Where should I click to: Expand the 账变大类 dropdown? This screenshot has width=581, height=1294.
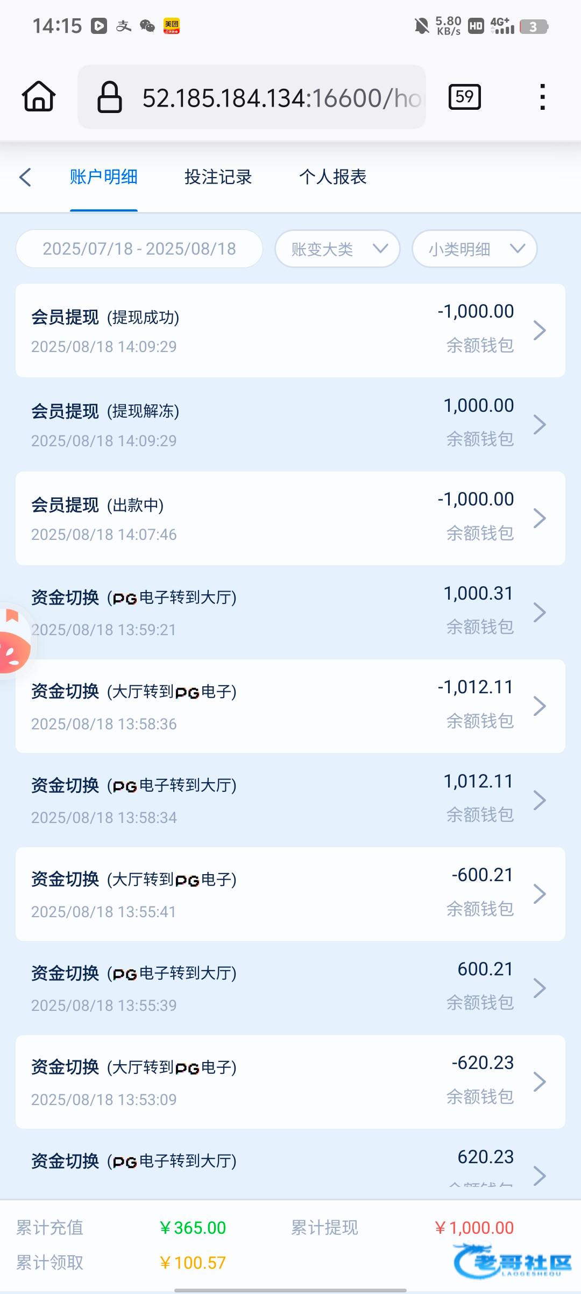tap(337, 249)
